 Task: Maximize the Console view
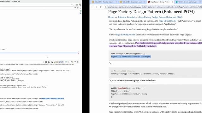coord(78,62)
